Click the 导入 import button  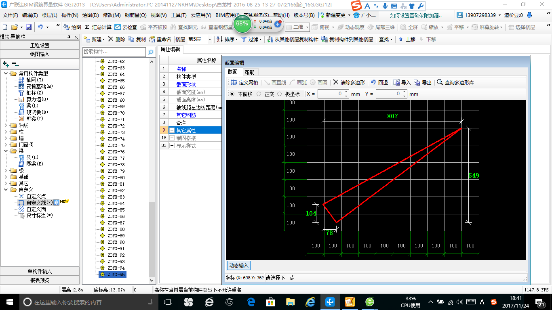[402, 82]
